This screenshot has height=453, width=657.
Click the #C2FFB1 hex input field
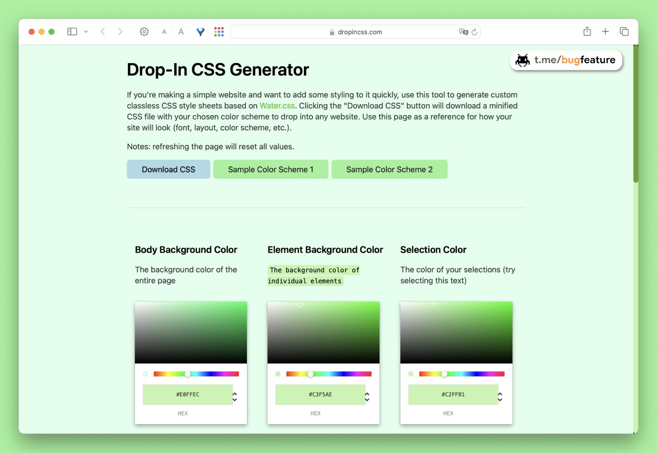(x=453, y=394)
